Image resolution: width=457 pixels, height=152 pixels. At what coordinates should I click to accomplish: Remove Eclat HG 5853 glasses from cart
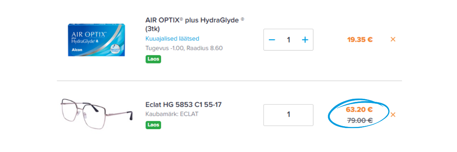[393, 114]
